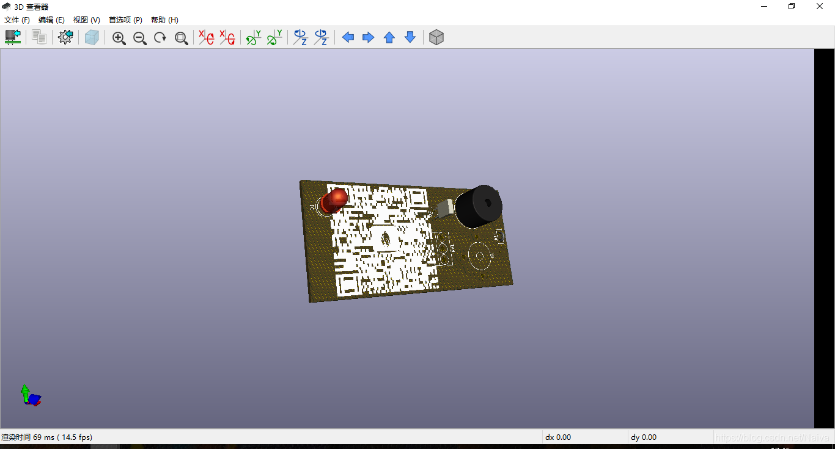
Task: Move board right with blue right arrow
Action: tap(369, 38)
